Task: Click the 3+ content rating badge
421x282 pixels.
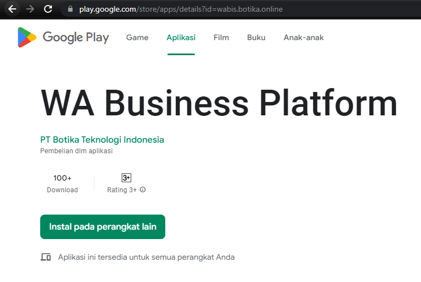Action: tap(126, 178)
